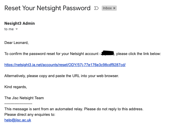Click the "Kind regards," closing text
Viewport: 182px width, 135px height.
(x=15, y=87)
